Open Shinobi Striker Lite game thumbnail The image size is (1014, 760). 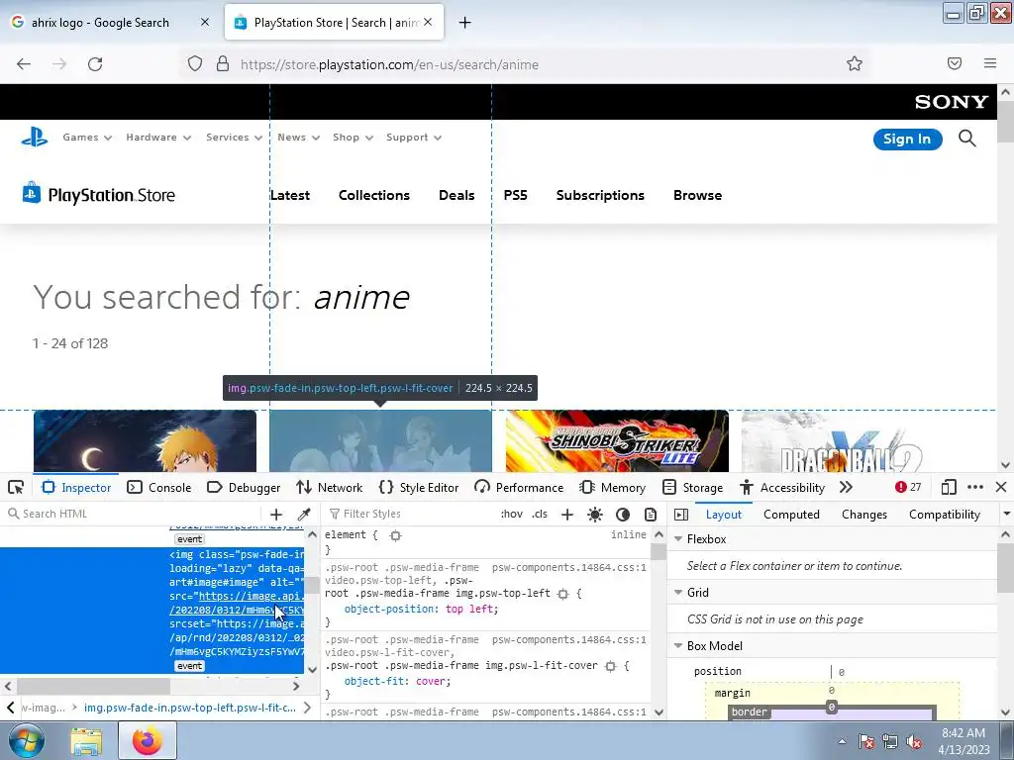click(x=617, y=440)
